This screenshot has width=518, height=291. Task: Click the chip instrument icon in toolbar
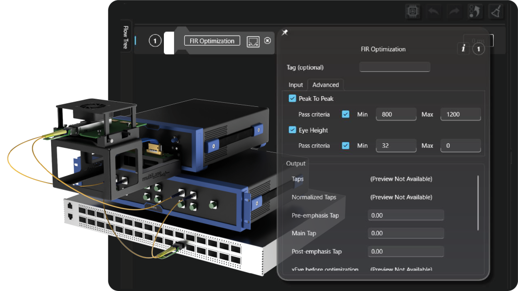(x=412, y=12)
